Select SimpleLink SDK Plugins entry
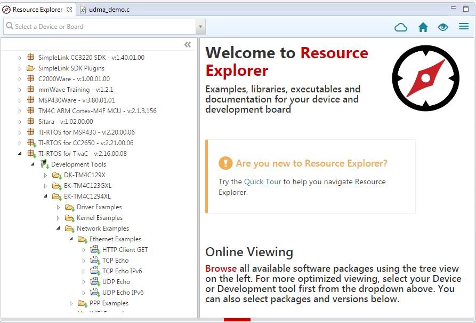Viewport: 476px width, 323px height. [71, 68]
